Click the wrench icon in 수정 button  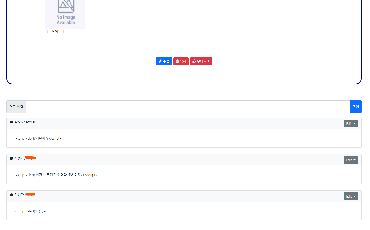pos(160,61)
